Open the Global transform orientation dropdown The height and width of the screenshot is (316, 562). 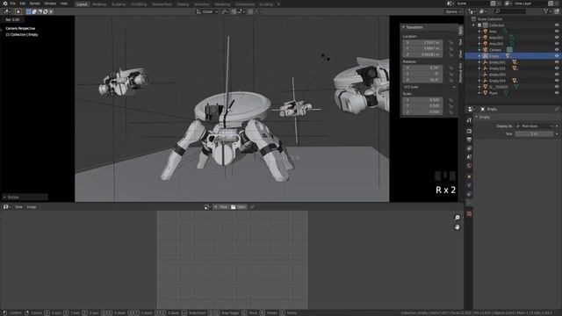click(207, 11)
